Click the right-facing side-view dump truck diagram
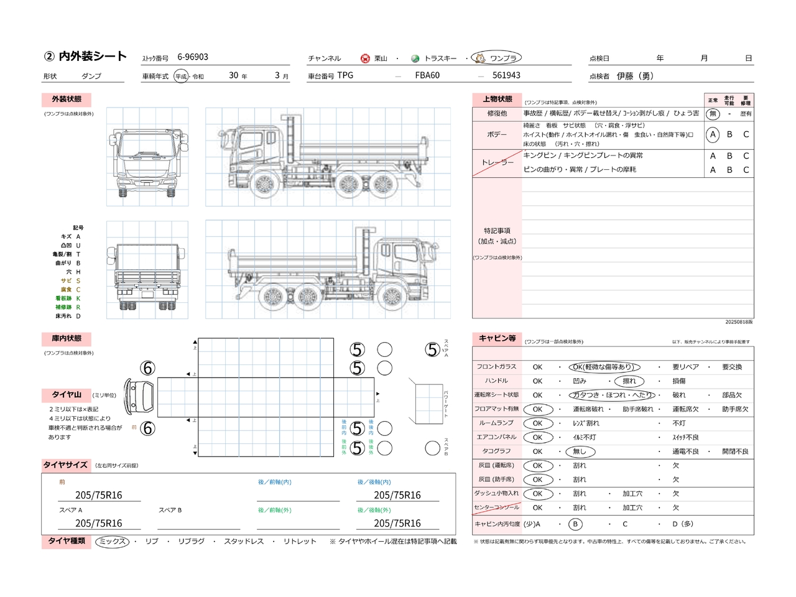The image size is (796, 597). (328, 271)
